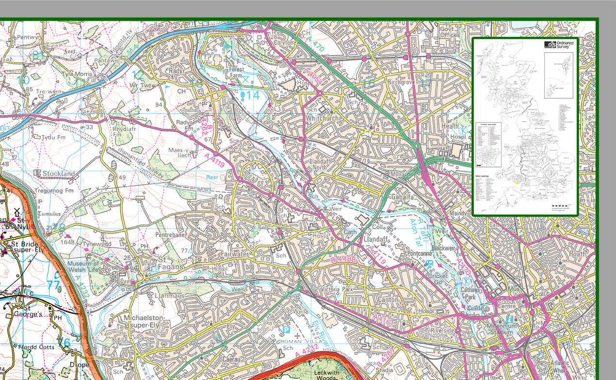
Task: Click the 'Riverside' label
Action: pos(442,331)
